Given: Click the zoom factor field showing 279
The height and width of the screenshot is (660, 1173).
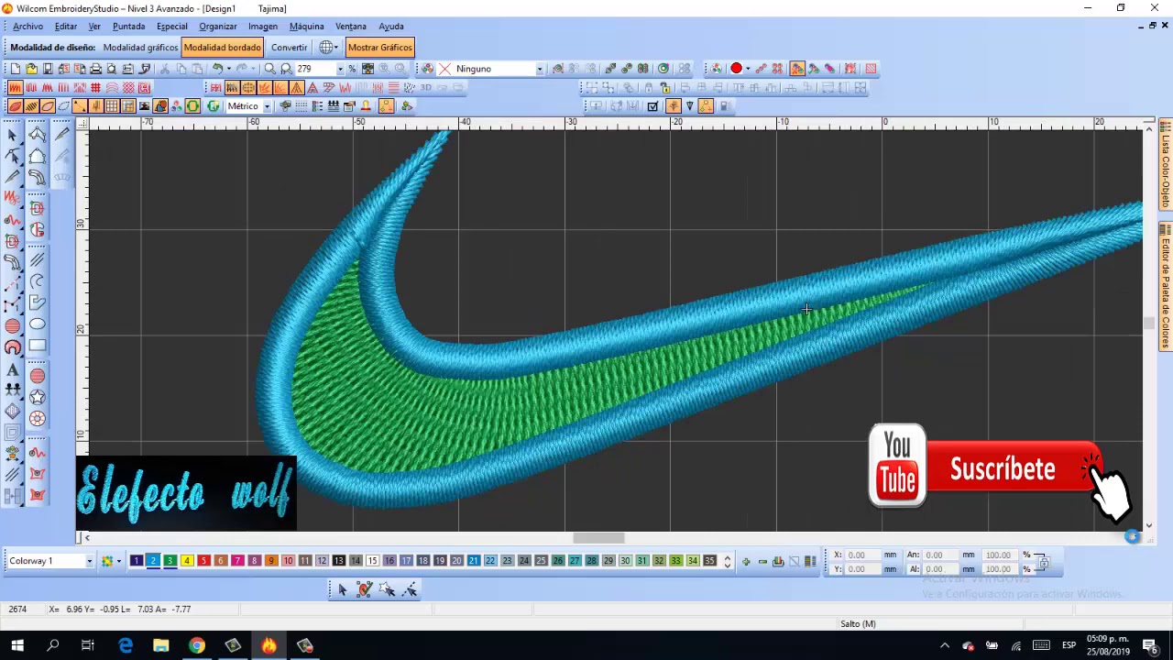Looking at the screenshot, I should pyautogui.click(x=314, y=69).
